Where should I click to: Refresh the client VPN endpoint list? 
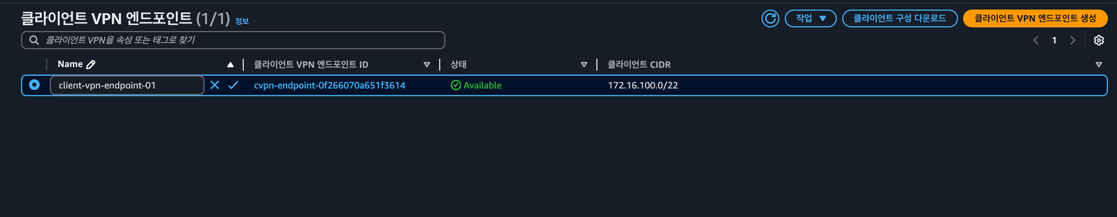click(770, 19)
